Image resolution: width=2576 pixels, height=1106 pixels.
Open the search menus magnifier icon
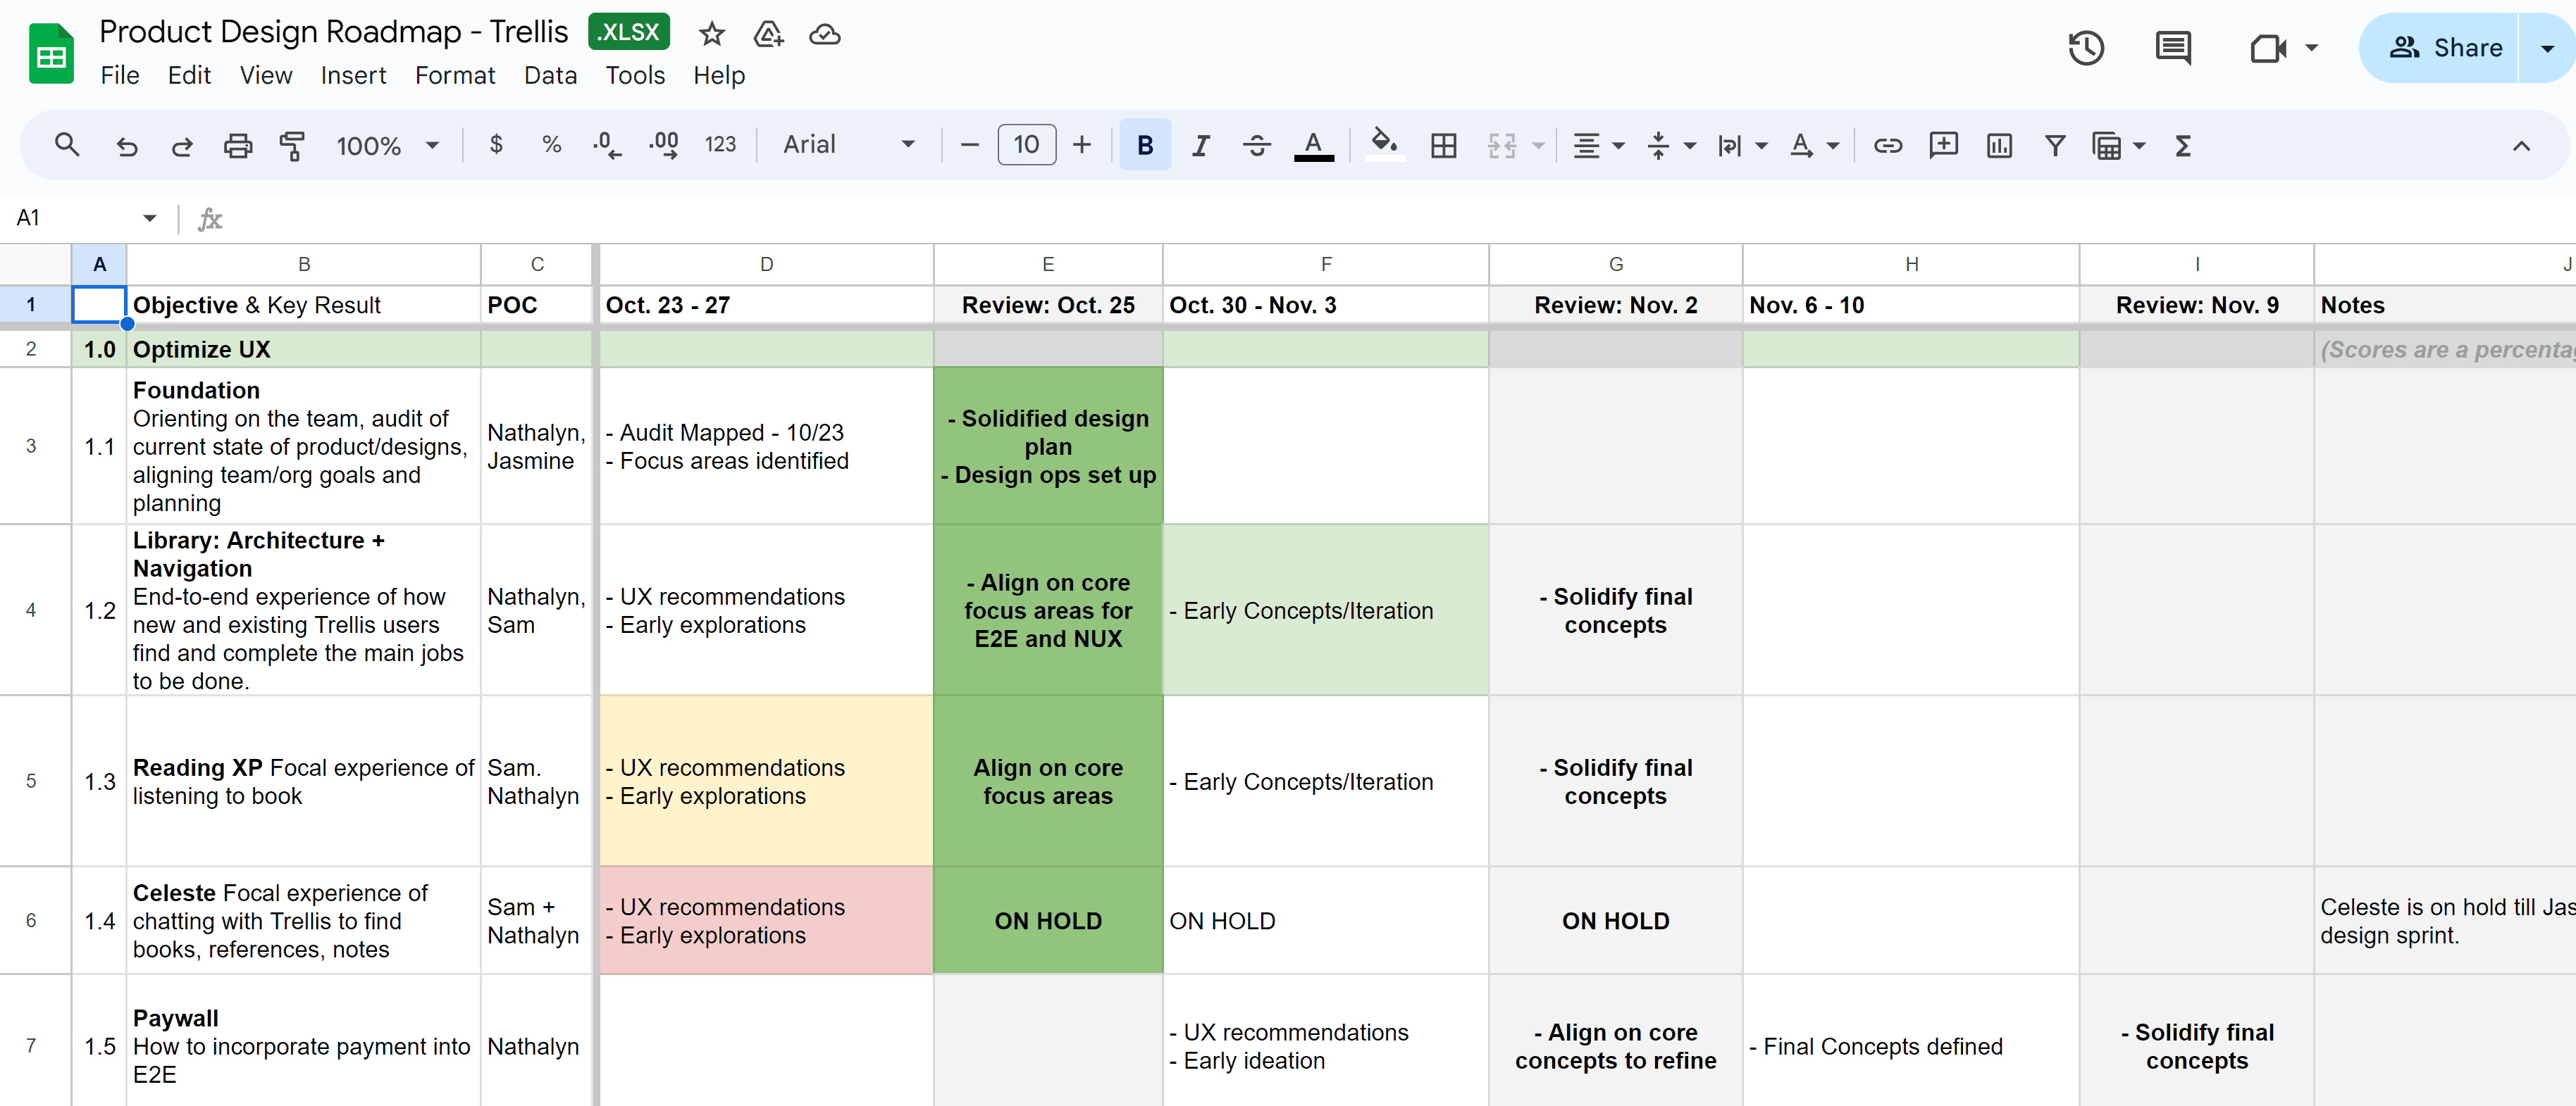tap(67, 146)
